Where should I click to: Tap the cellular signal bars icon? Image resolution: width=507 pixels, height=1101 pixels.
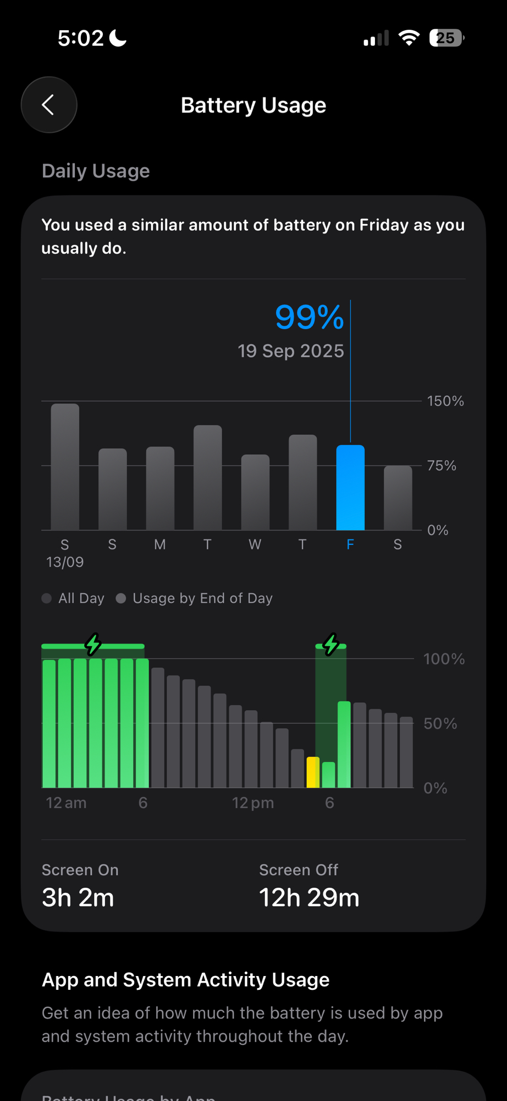(376, 39)
